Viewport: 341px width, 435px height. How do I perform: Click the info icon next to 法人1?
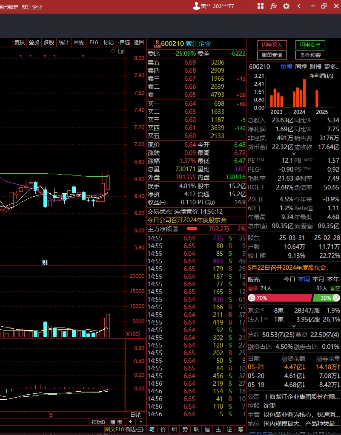pyautogui.click(x=266, y=319)
